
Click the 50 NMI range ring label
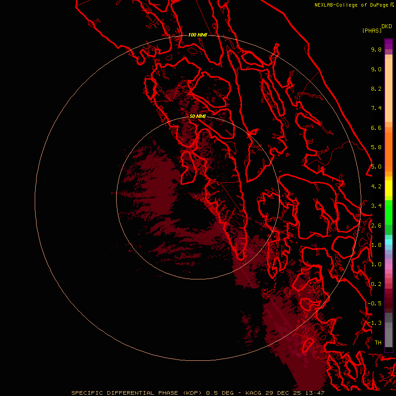198,116
